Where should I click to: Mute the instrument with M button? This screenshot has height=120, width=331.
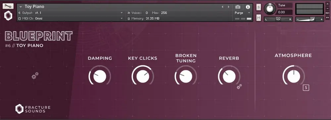[259, 18]
